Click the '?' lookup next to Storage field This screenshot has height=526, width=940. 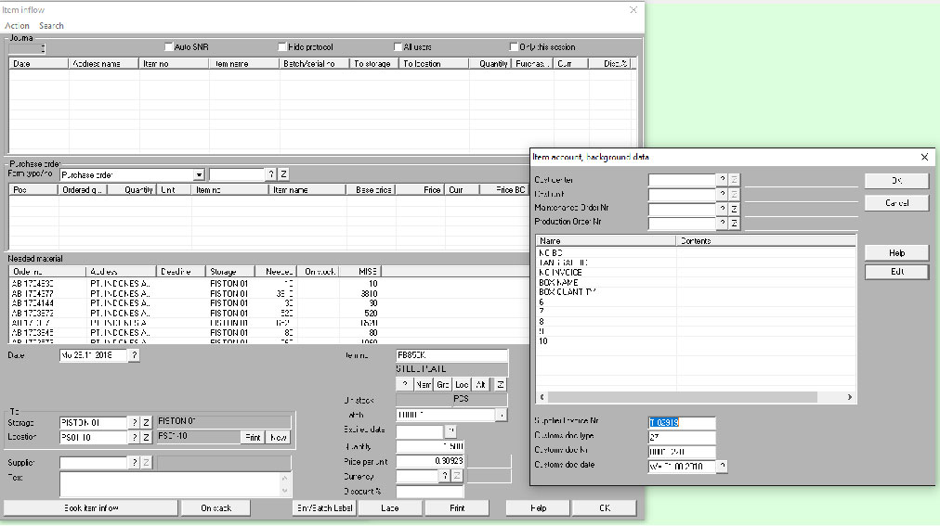coord(134,422)
